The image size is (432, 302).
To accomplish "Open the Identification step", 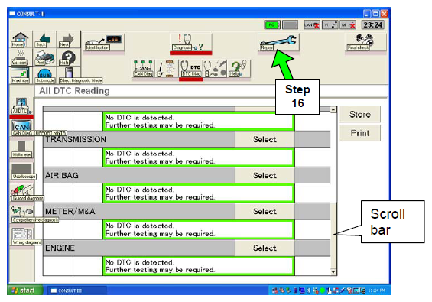I will click(x=104, y=42).
